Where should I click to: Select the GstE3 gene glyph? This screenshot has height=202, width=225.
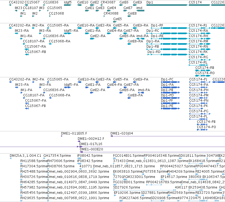pos(98,11)
